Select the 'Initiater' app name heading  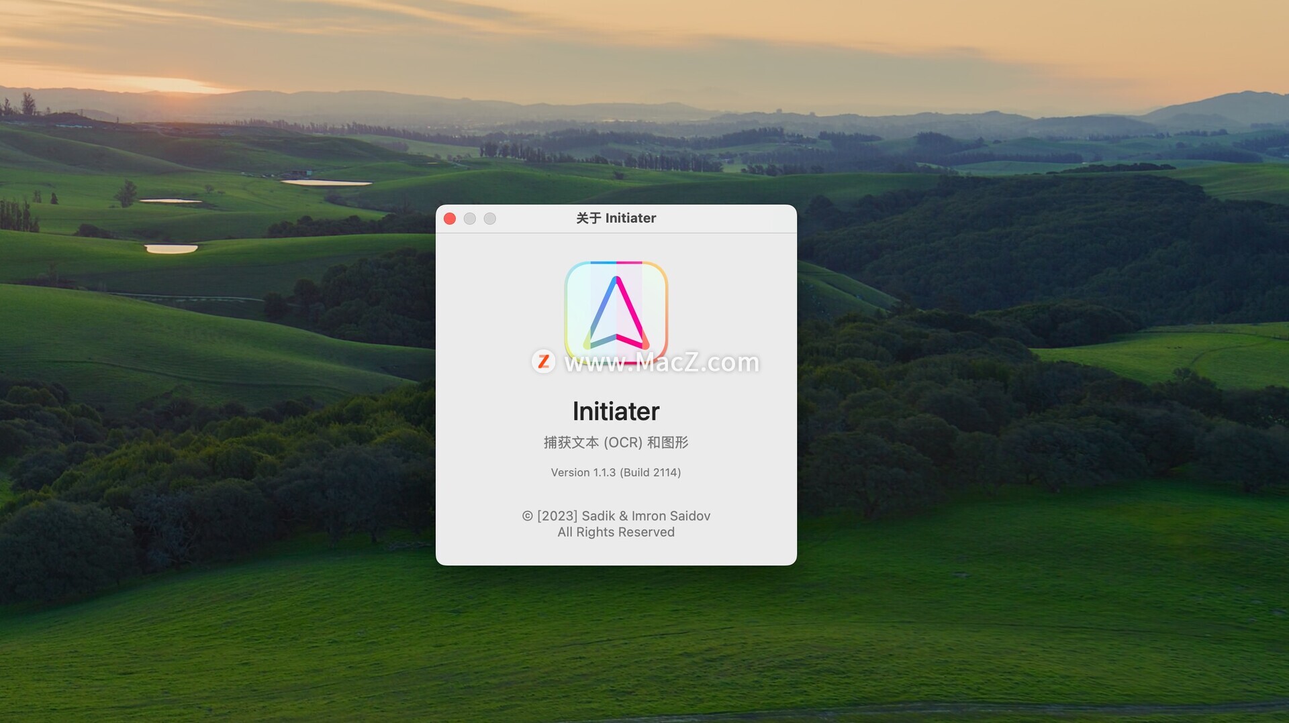(x=616, y=411)
